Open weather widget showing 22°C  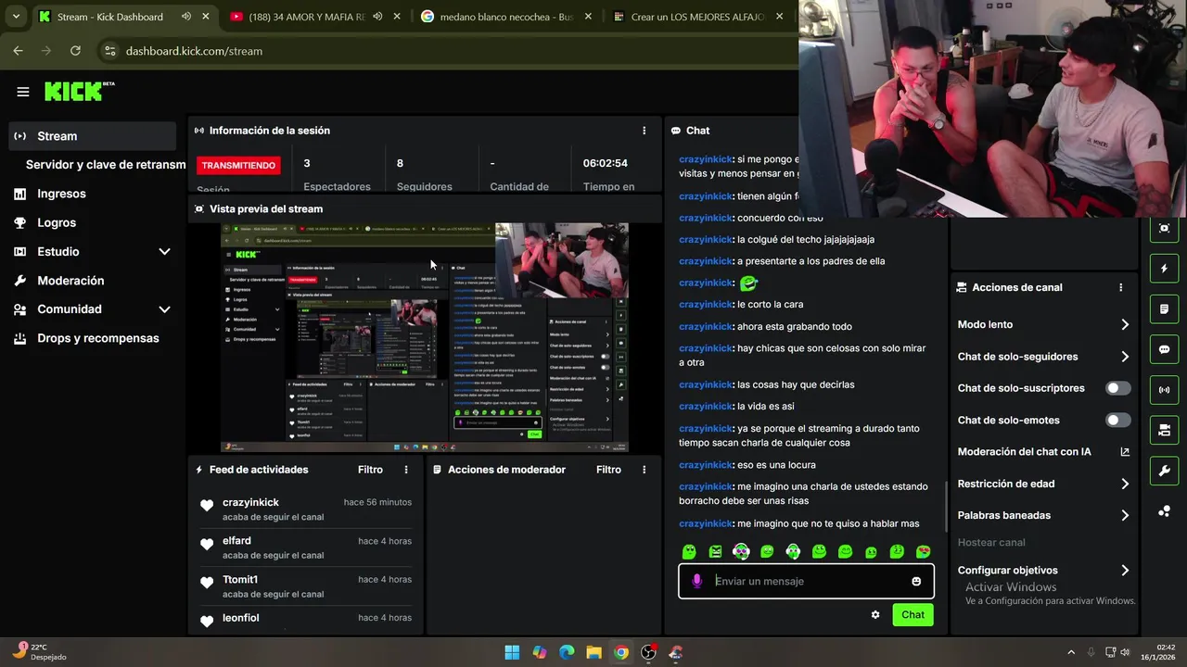click(x=39, y=652)
